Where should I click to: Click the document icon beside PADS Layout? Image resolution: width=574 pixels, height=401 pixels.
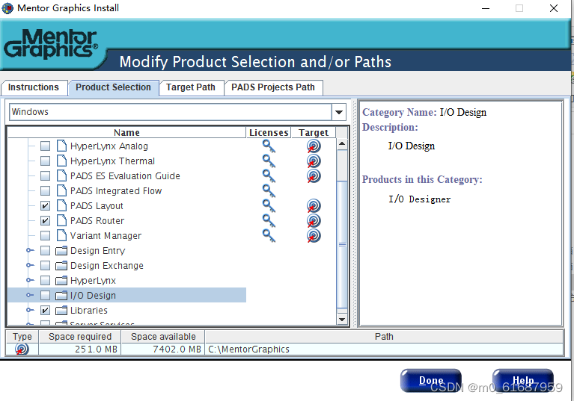tap(61, 205)
